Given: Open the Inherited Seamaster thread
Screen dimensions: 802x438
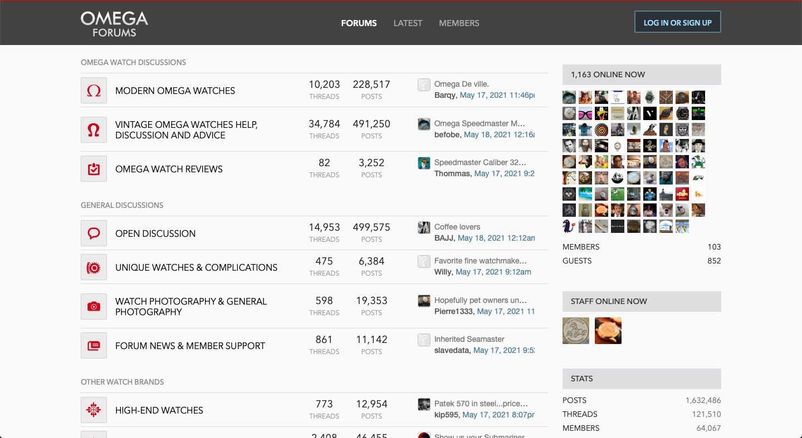Looking at the screenshot, I should pos(470,339).
